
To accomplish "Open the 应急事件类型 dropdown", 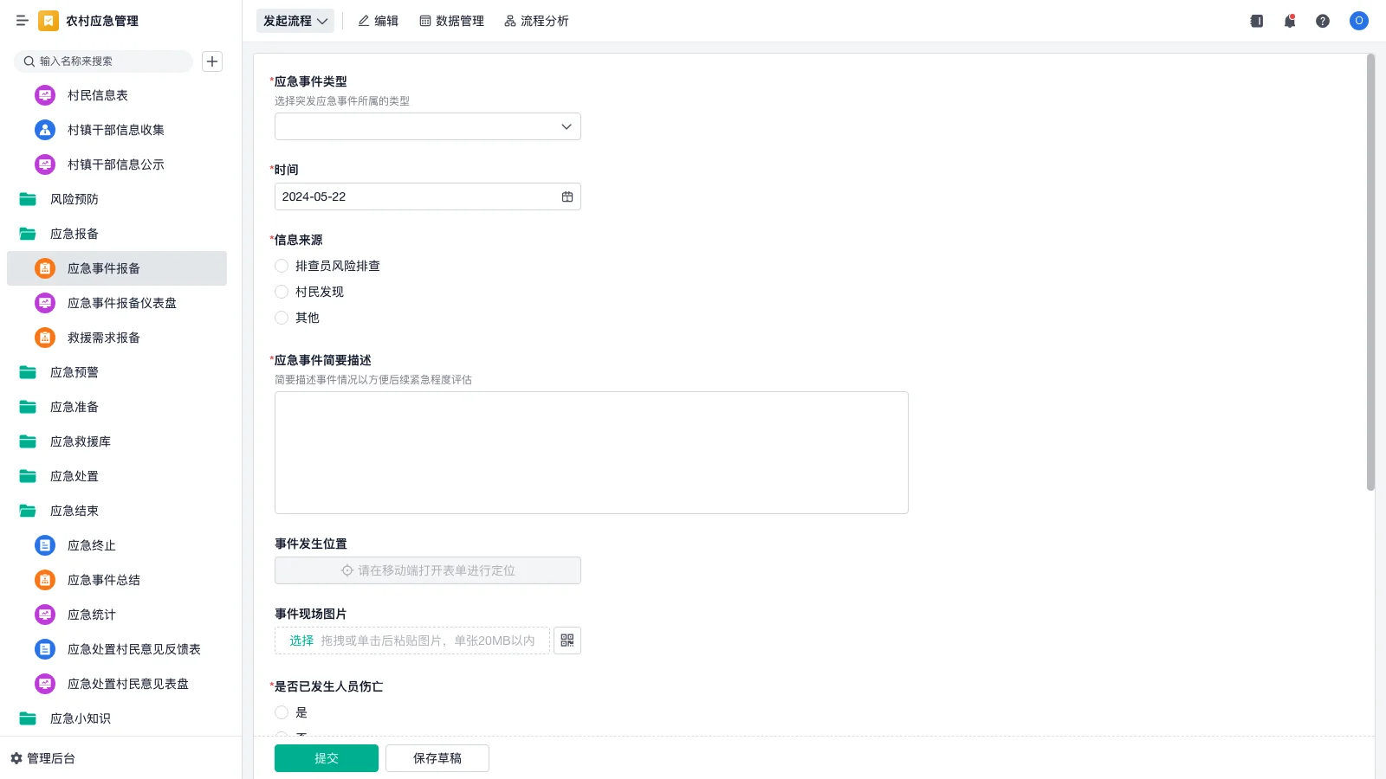I will [x=428, y=126].
